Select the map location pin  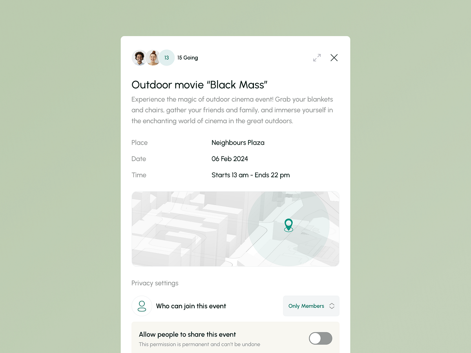coord(288,226)
